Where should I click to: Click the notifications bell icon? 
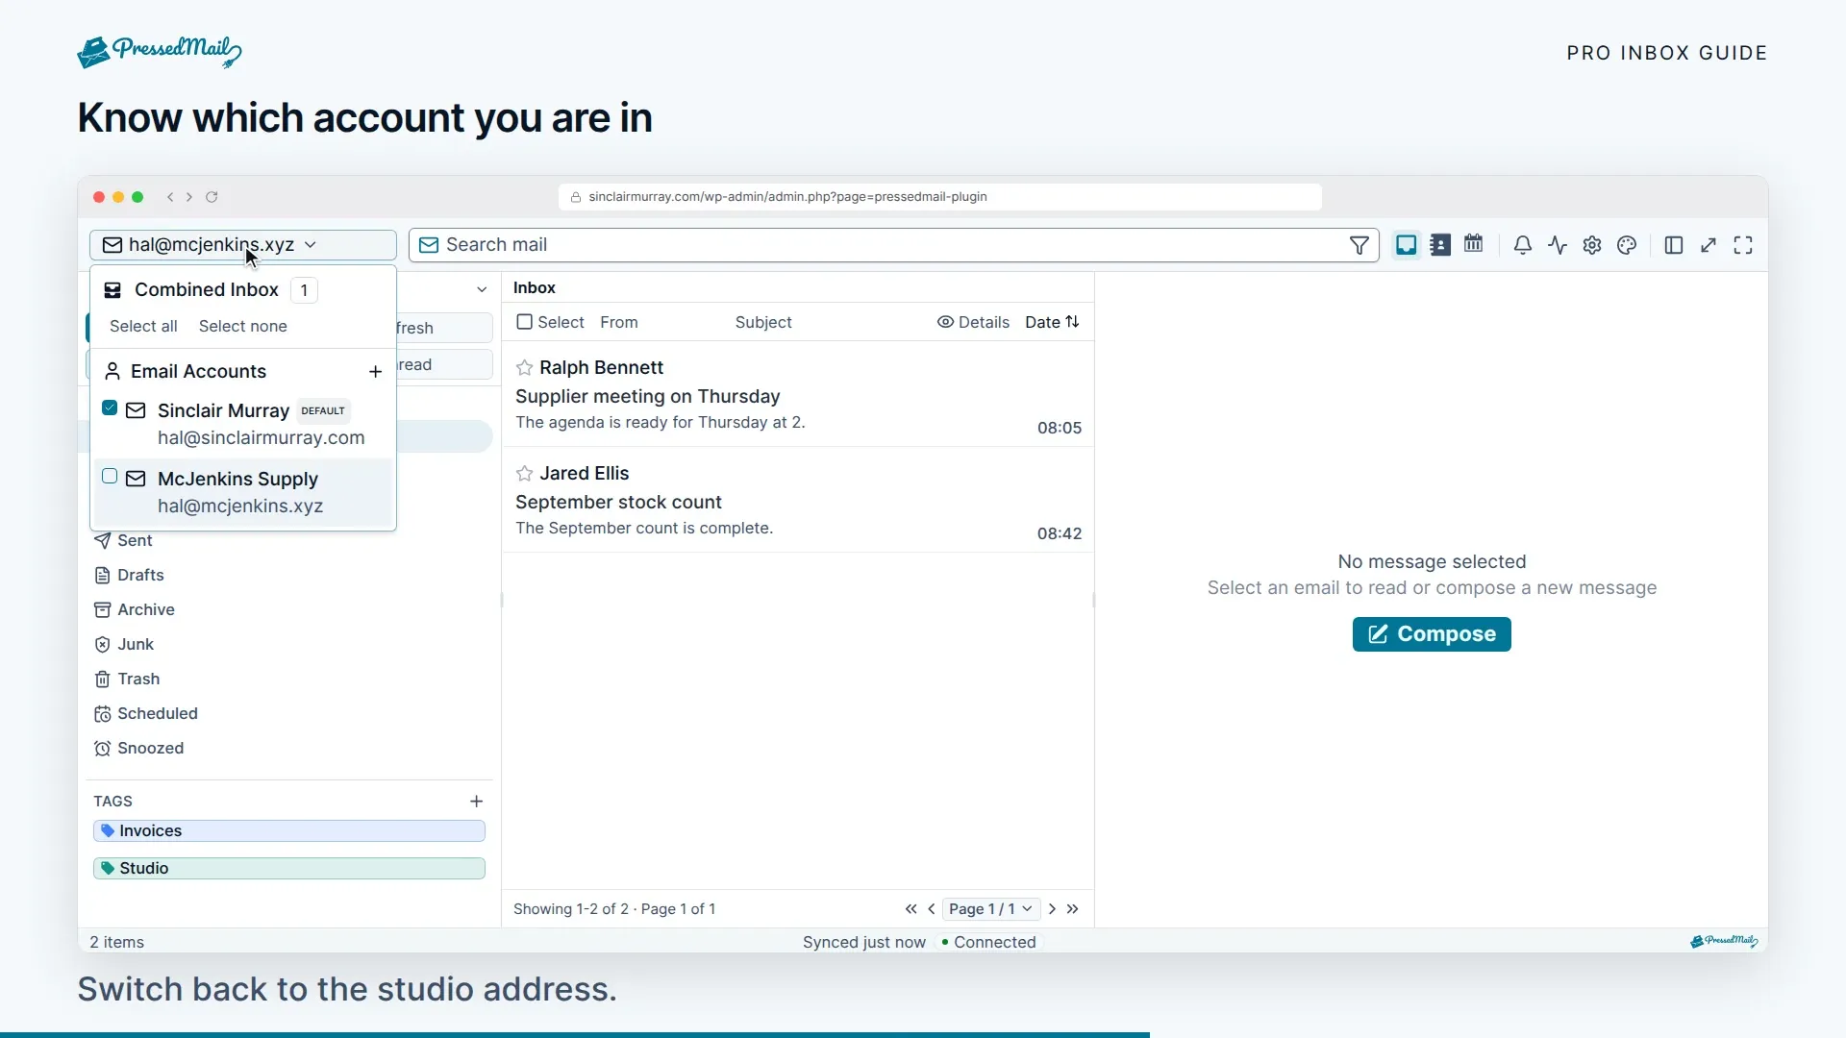(1523, 245)
